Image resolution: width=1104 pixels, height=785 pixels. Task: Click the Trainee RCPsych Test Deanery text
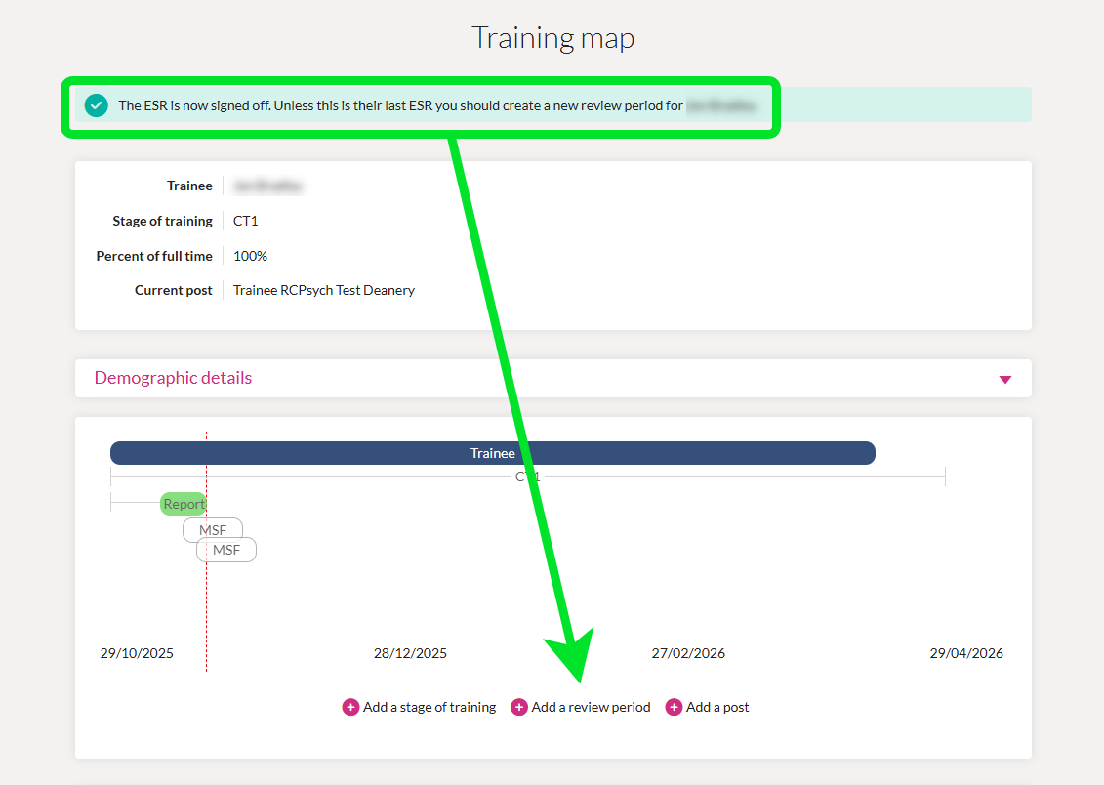[x=324, y=290]
